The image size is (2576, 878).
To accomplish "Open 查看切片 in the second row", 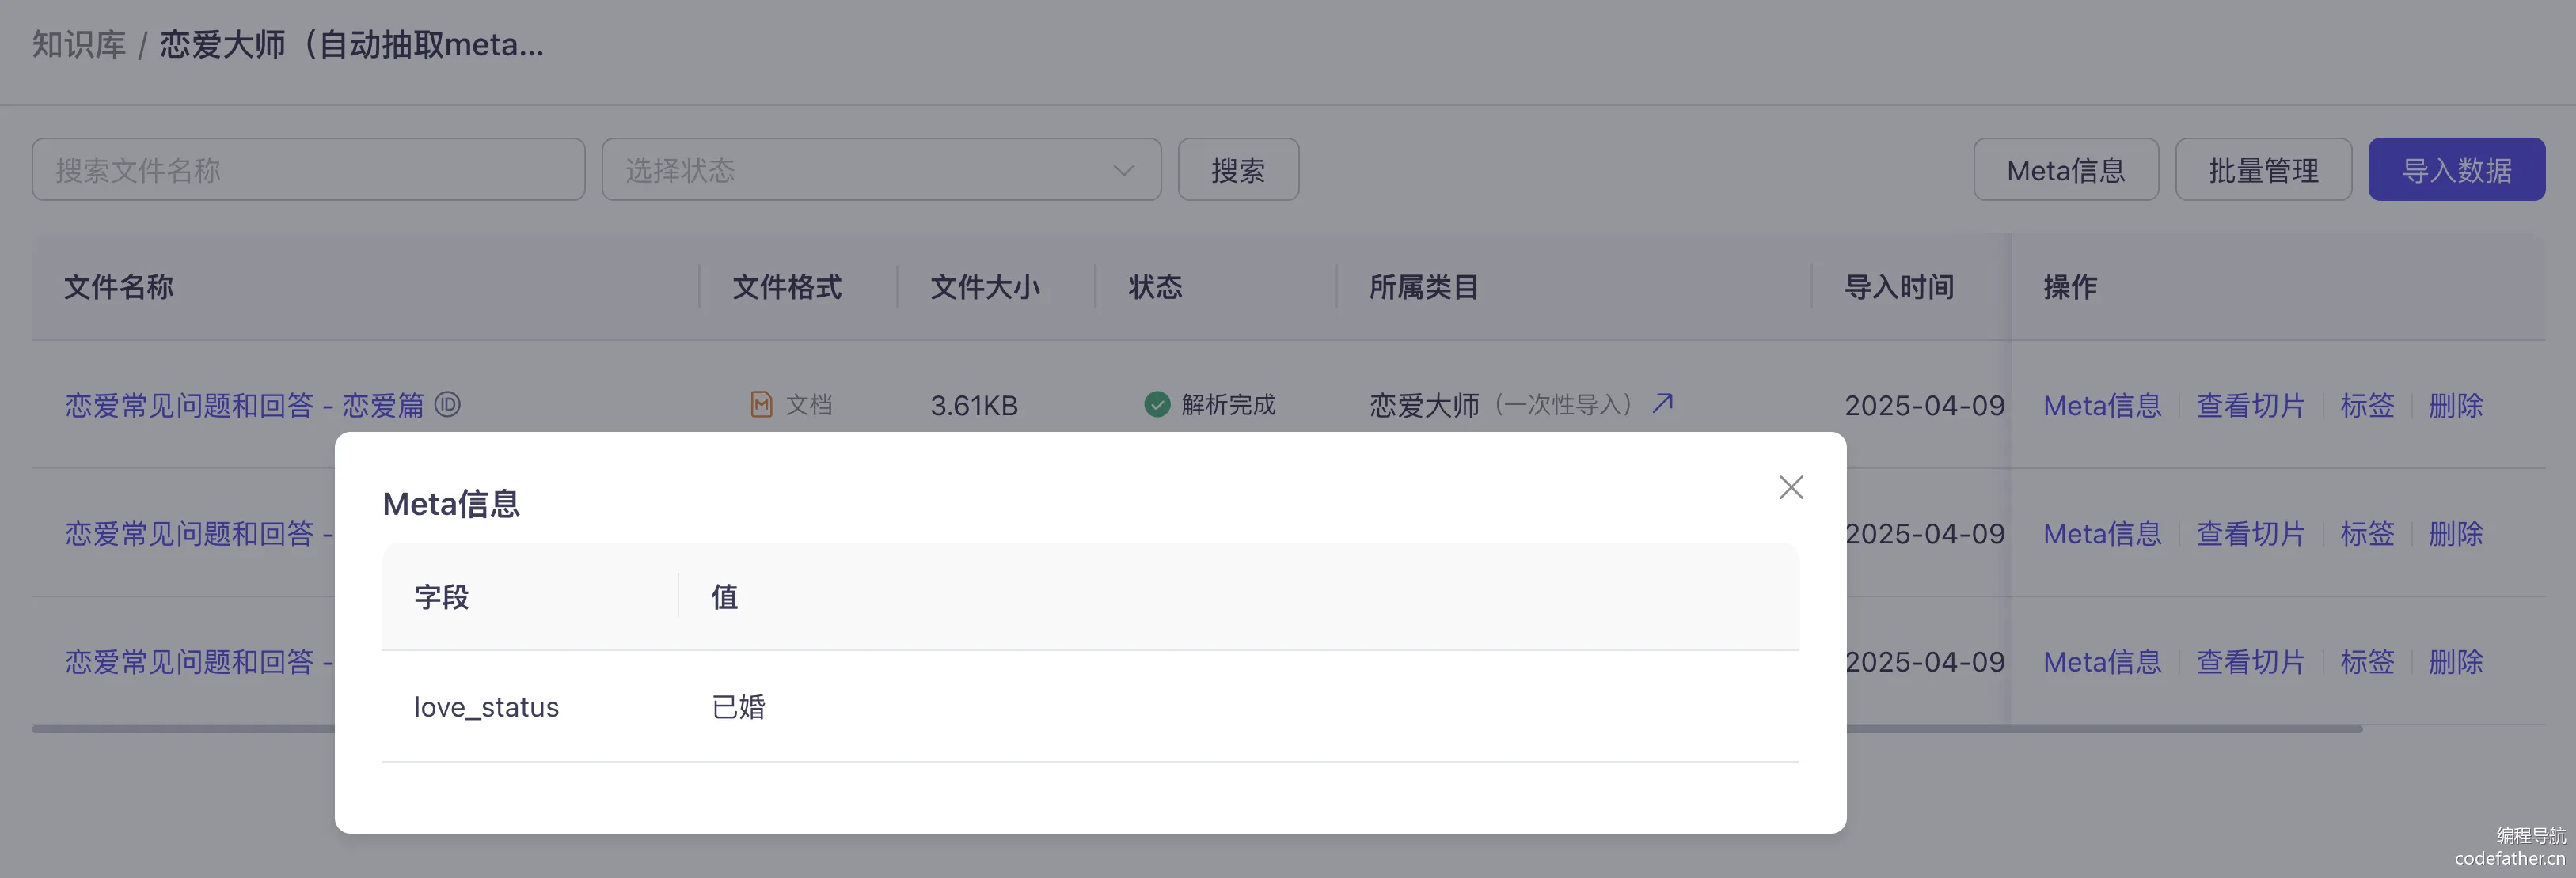I will [x=2249, y=533].
